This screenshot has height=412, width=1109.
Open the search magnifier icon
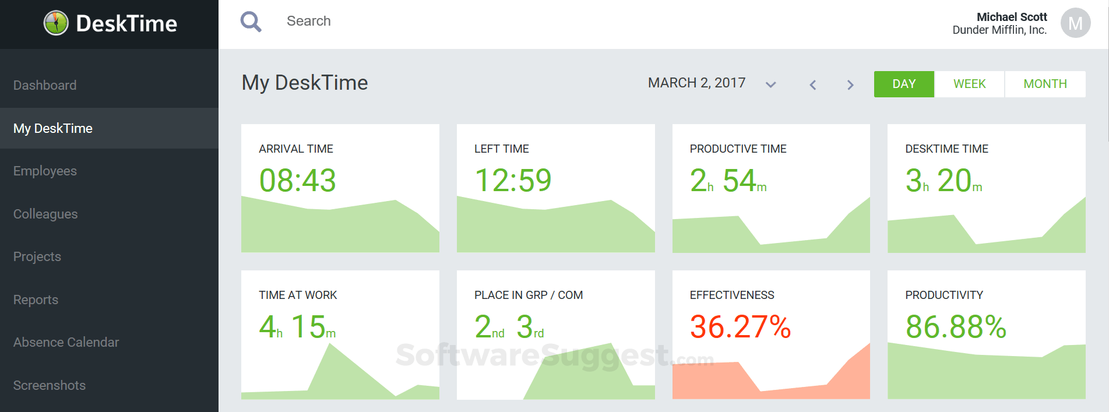point(251,21)
